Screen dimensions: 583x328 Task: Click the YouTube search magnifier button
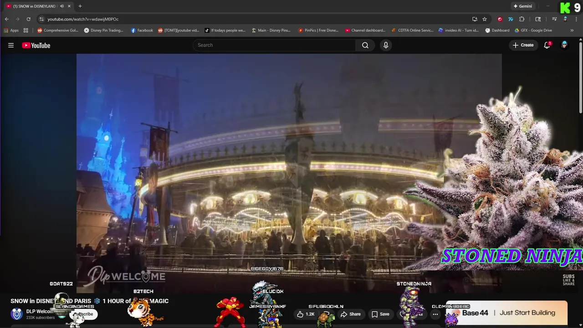tap(365, 45)
